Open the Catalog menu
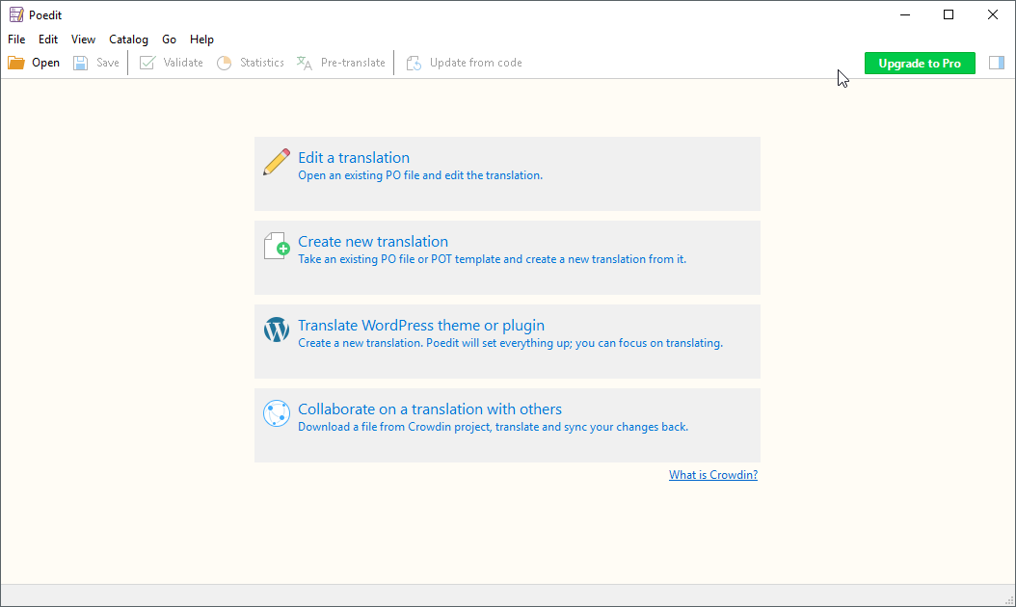This screenshot has height=607, width=1016. click(128, 40)
